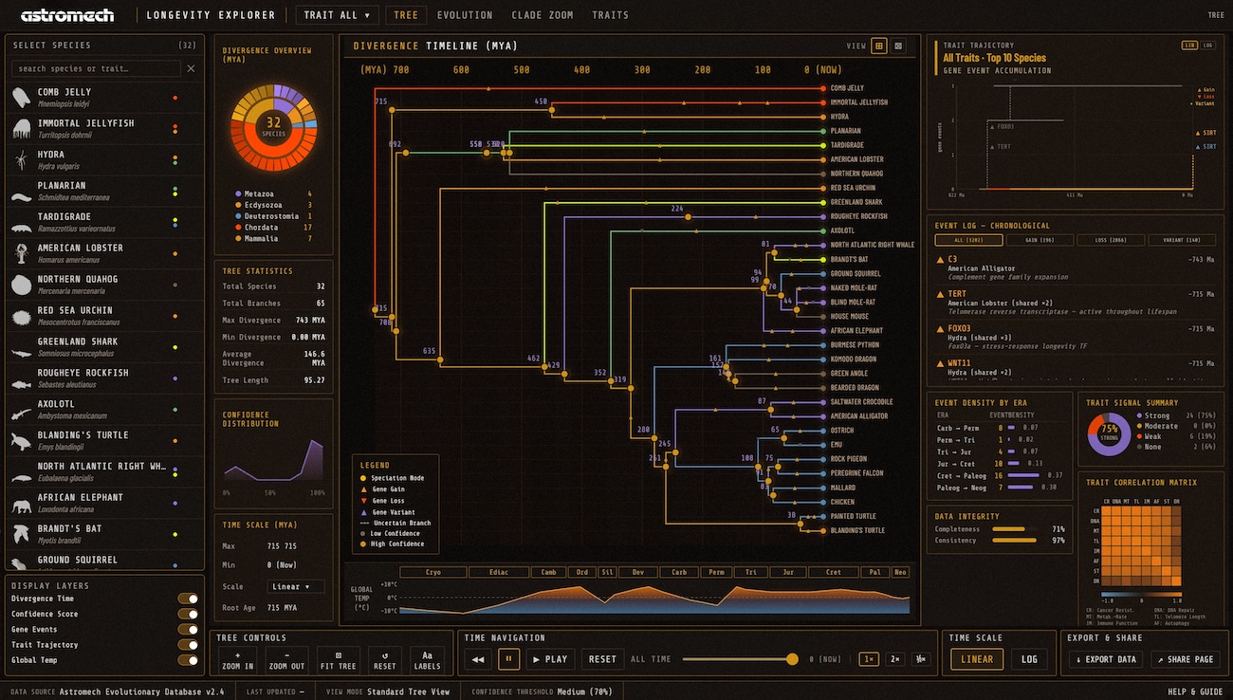Image resolution: width=1233 pixels, height=700 pixels.
Task: Switch to grid view icon in Divergence Timeline
Action: click(879, 46)
